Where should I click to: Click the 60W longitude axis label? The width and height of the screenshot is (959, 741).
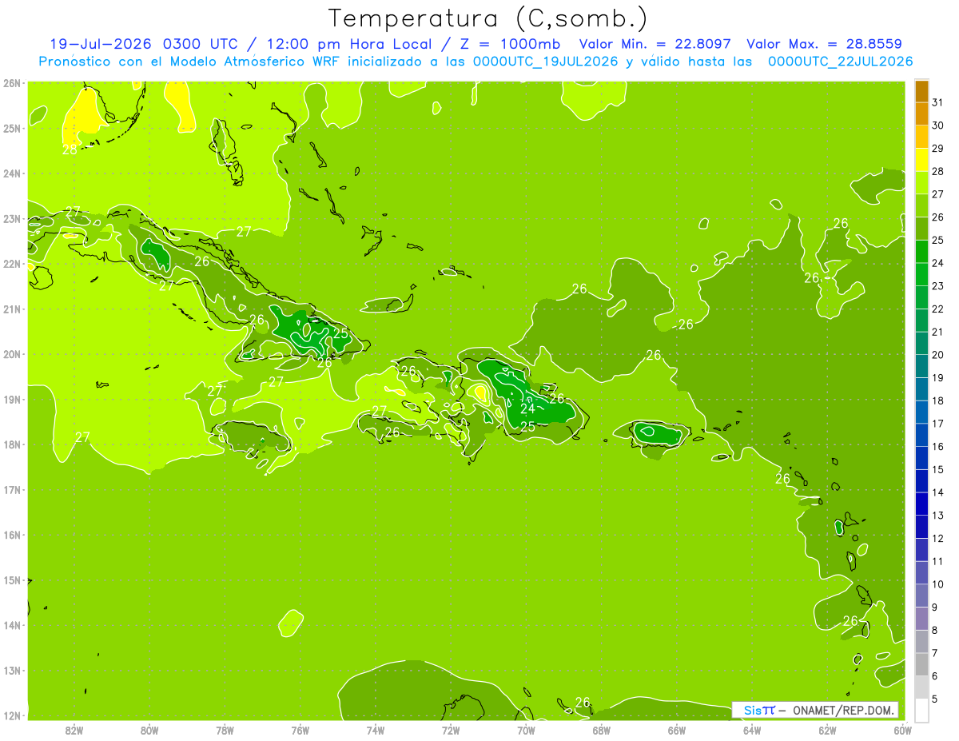pyautogui.click(x=903, y=730)
